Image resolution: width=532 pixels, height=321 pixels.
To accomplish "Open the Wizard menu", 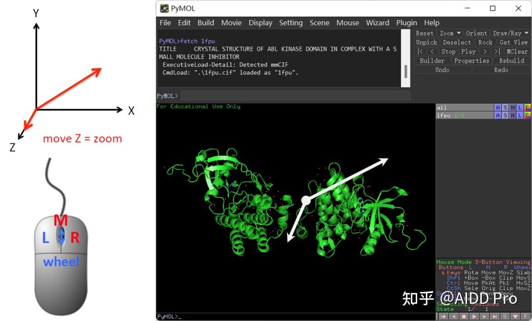I will pos(377,23).
